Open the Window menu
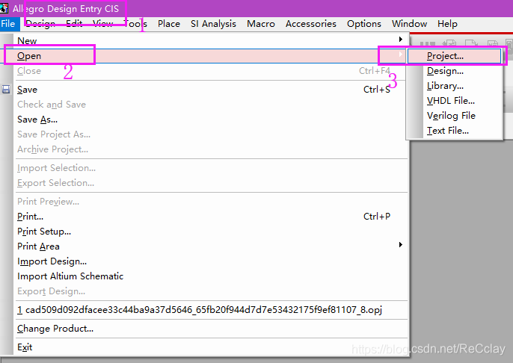 pyautogui.click(x=409, y=24)
